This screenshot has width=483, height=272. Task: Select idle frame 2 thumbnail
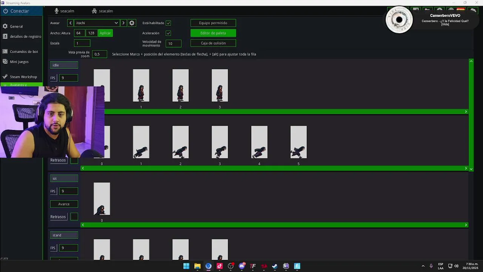tap(180, 85)
